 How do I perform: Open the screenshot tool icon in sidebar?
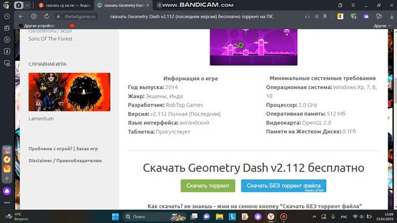(7, 63)
